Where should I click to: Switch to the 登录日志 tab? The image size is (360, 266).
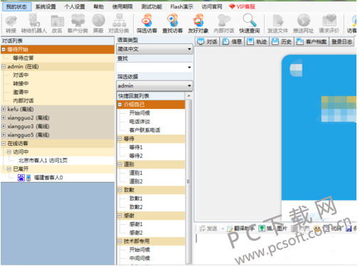342,42
